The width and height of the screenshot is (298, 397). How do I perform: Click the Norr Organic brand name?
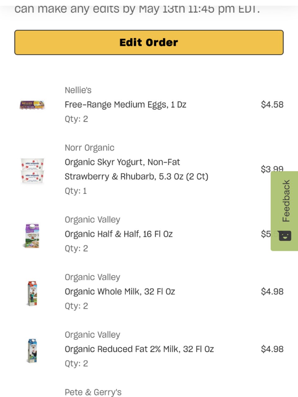89,148
